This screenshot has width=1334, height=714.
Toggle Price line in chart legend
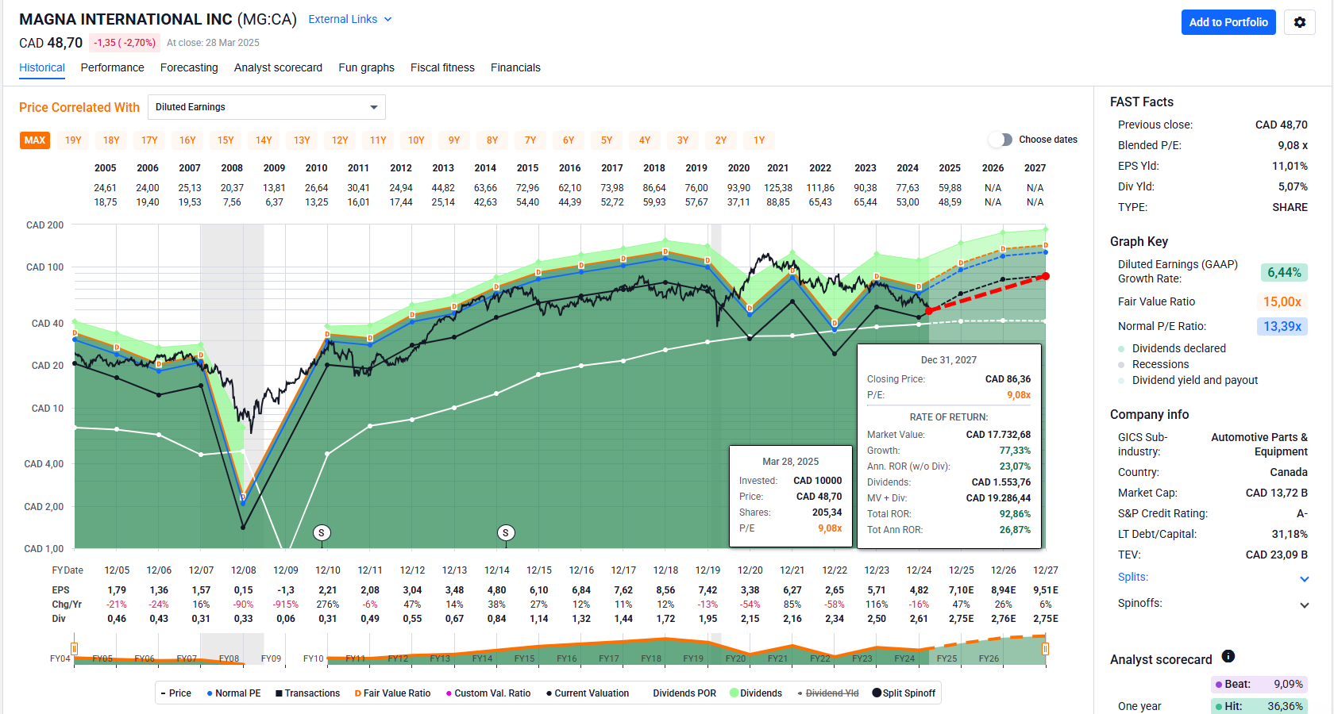pyautogui.click(x=176, y=693)
